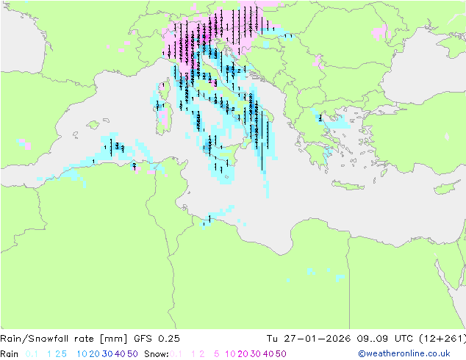Click the "Rain/Snowfall rate [mm]" title text

click(x=64, y=339)
